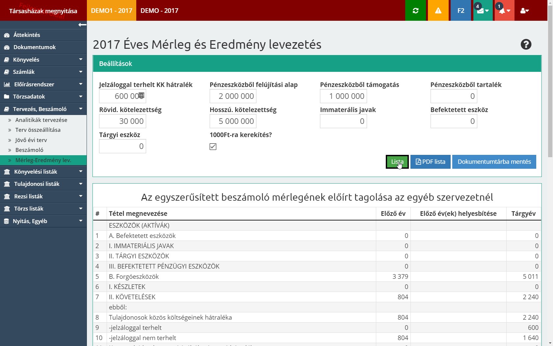
Task: Click the help question mark icon
Action: pos(526,44)
